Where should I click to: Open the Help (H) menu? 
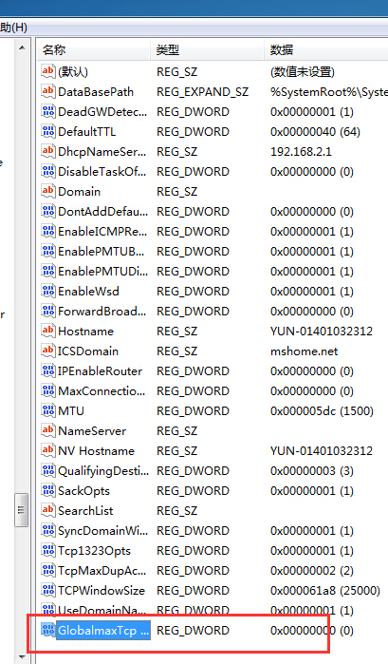pyautogui.click(x=13, y=28)
